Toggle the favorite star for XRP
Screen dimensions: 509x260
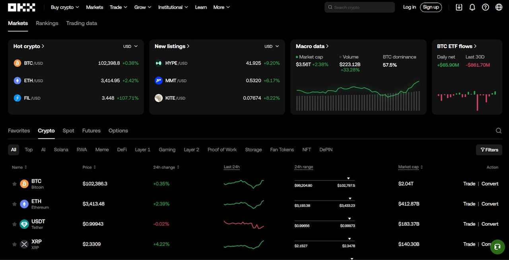click(x=14, y=244)
